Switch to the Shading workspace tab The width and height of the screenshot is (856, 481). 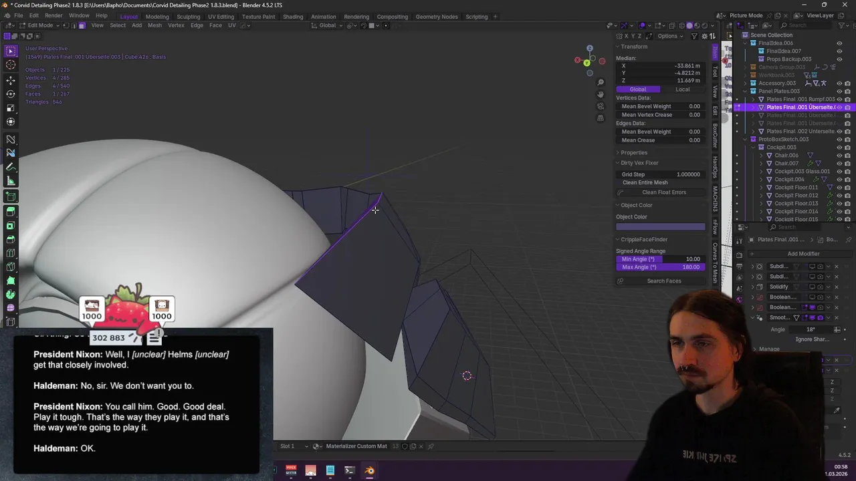tap(293, 16)
